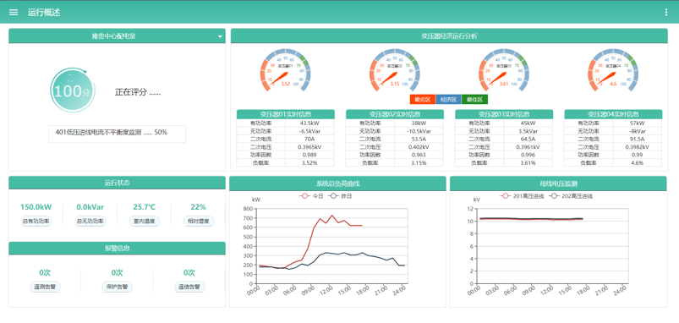Screen dimensions: 679x323
Task: Click the red 最劣区 legend swatch
Action: click(x=422, y=100)
